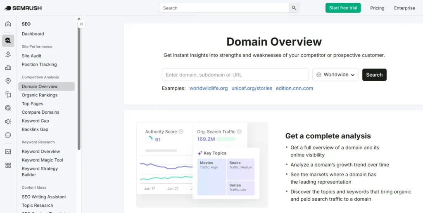Screen dimensions: 423x213
Task: Click Start free trial button
Action: (343, 8)
